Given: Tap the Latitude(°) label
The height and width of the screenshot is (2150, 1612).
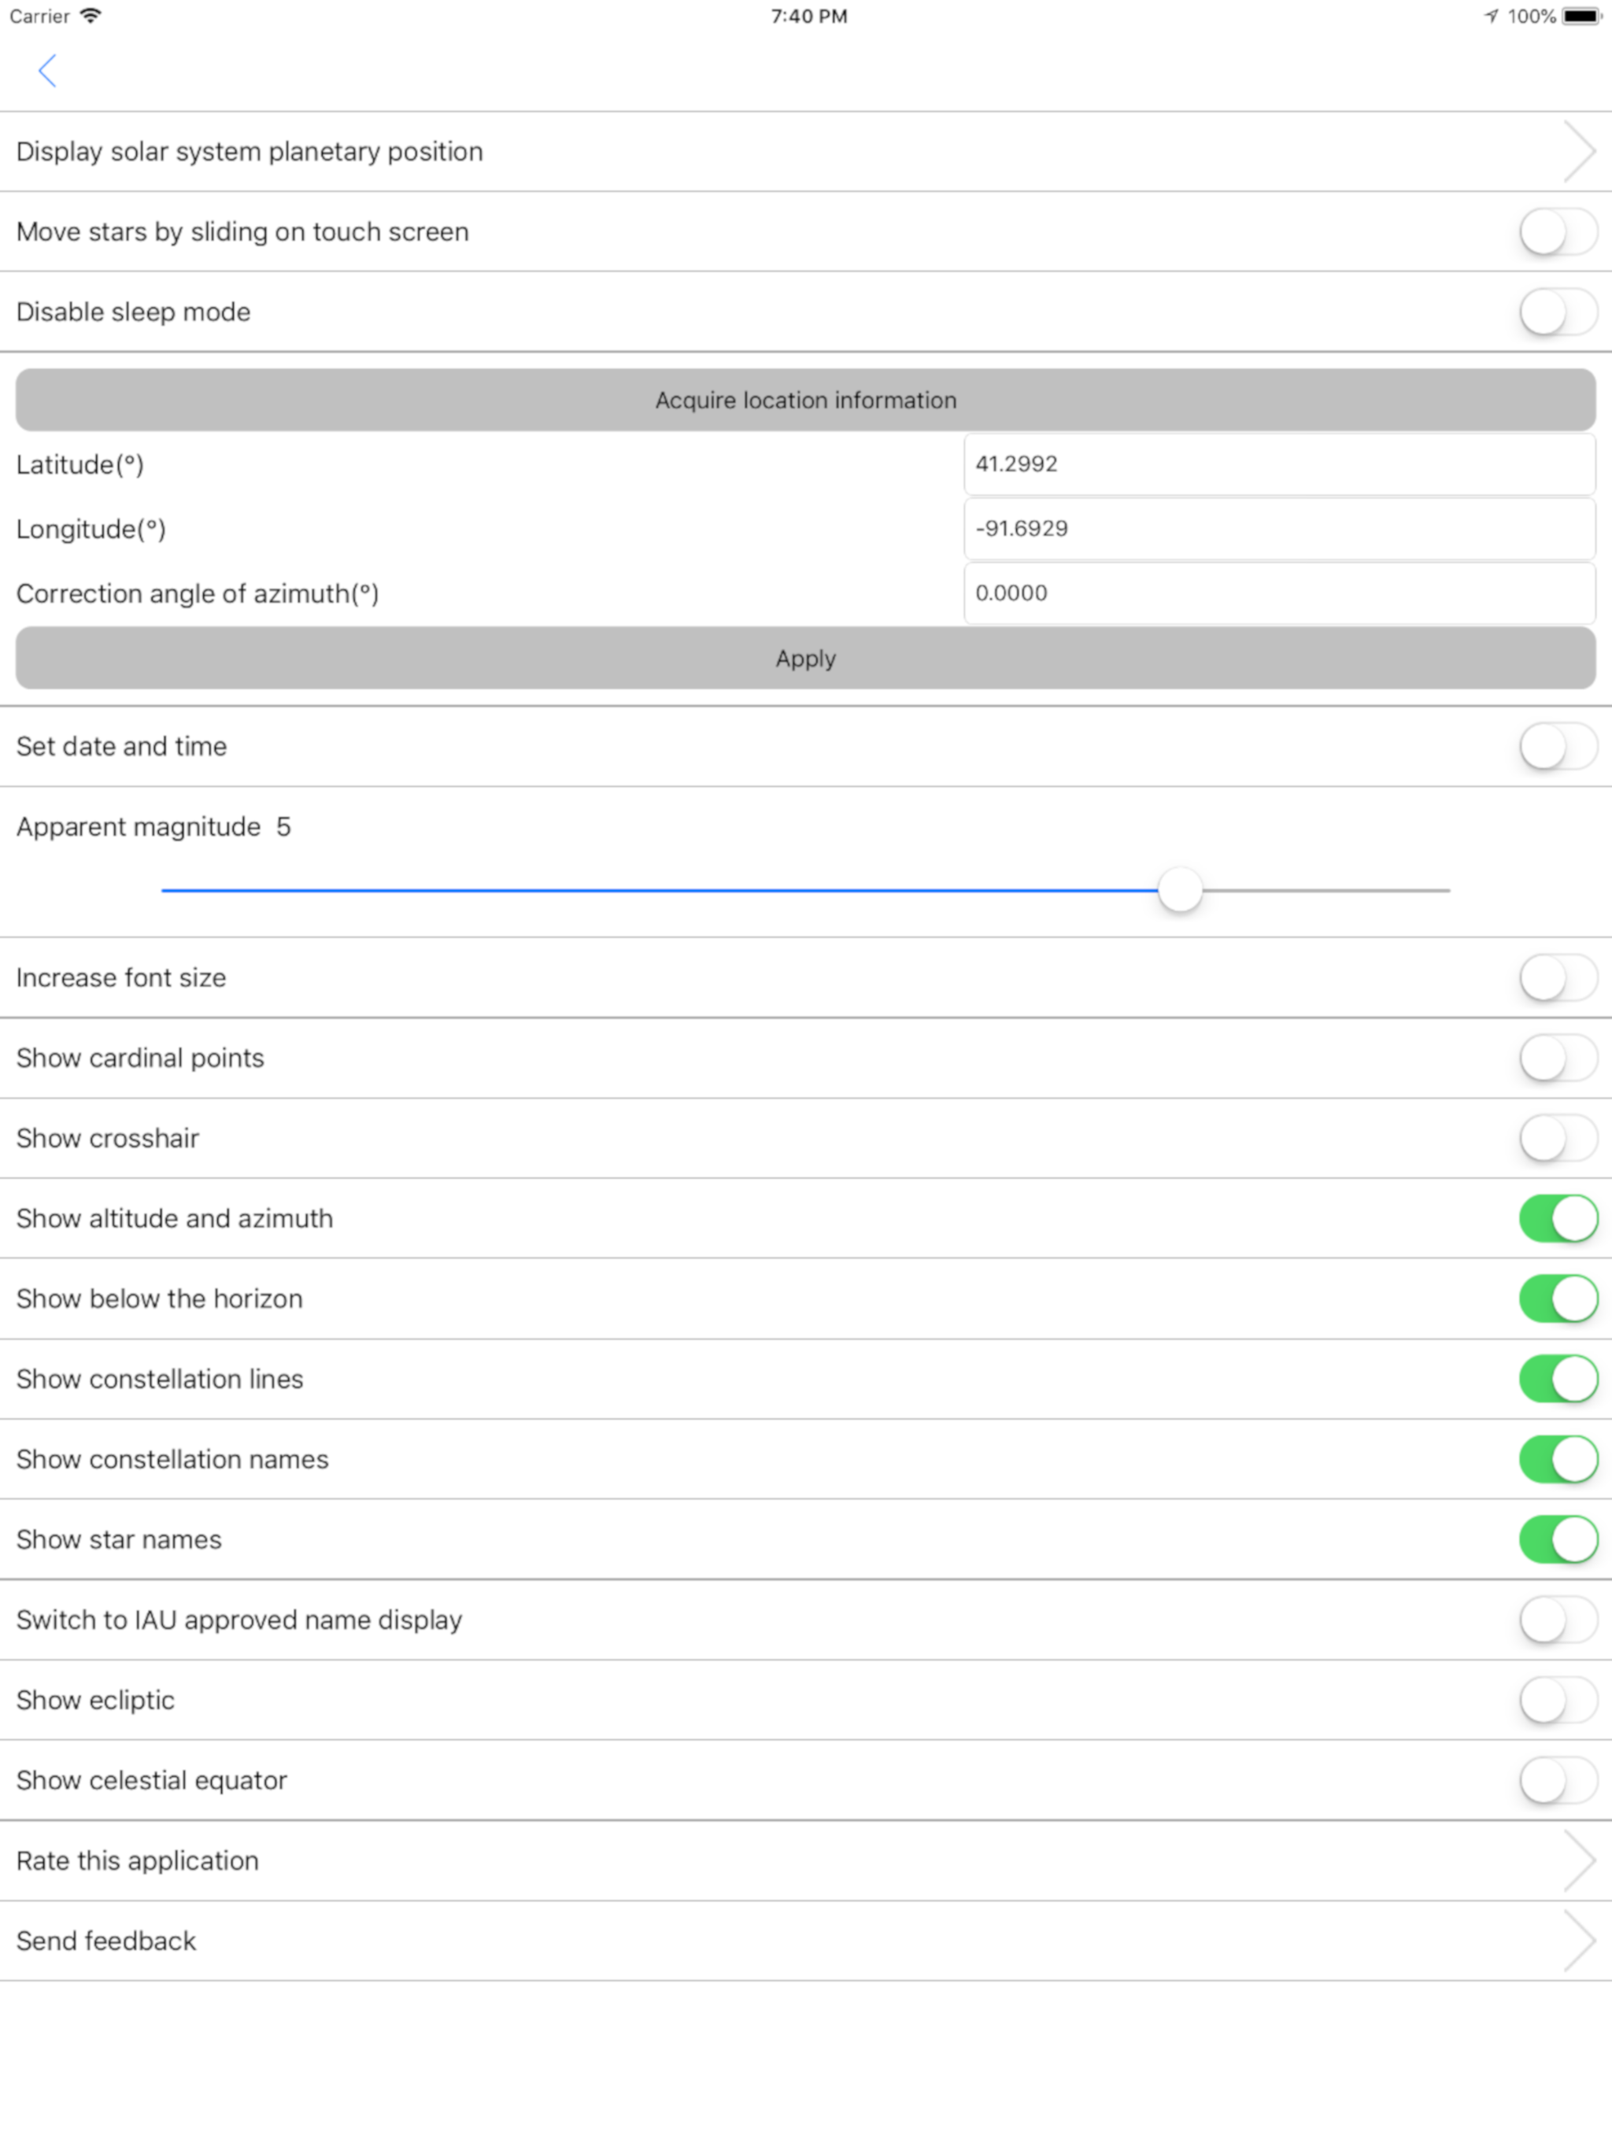Looking at the screenshot, I should click(x=79, y=464).
